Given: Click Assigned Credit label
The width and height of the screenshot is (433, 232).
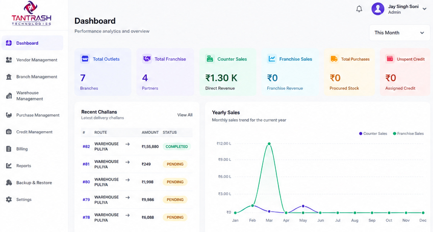Looking at the screenshot, I should click(400, 88).
